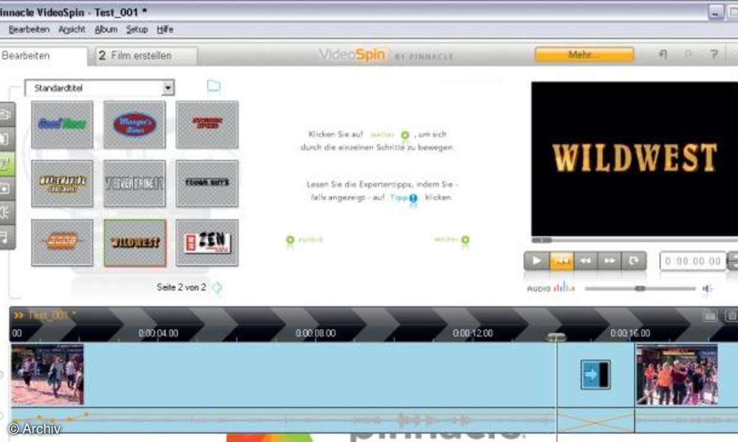Click the mute speaker icon

click(708, 289)
